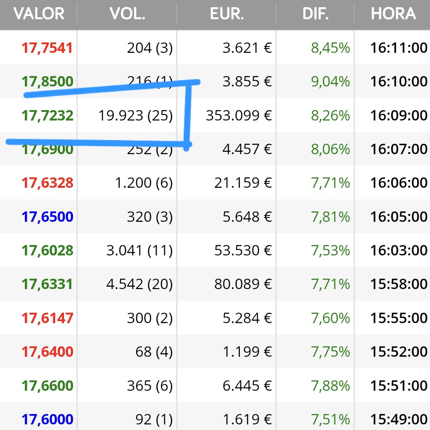Screen dimensions: 430x430
Task: Select the blue 17,6000 price value
Action: (x=47, y=420)
